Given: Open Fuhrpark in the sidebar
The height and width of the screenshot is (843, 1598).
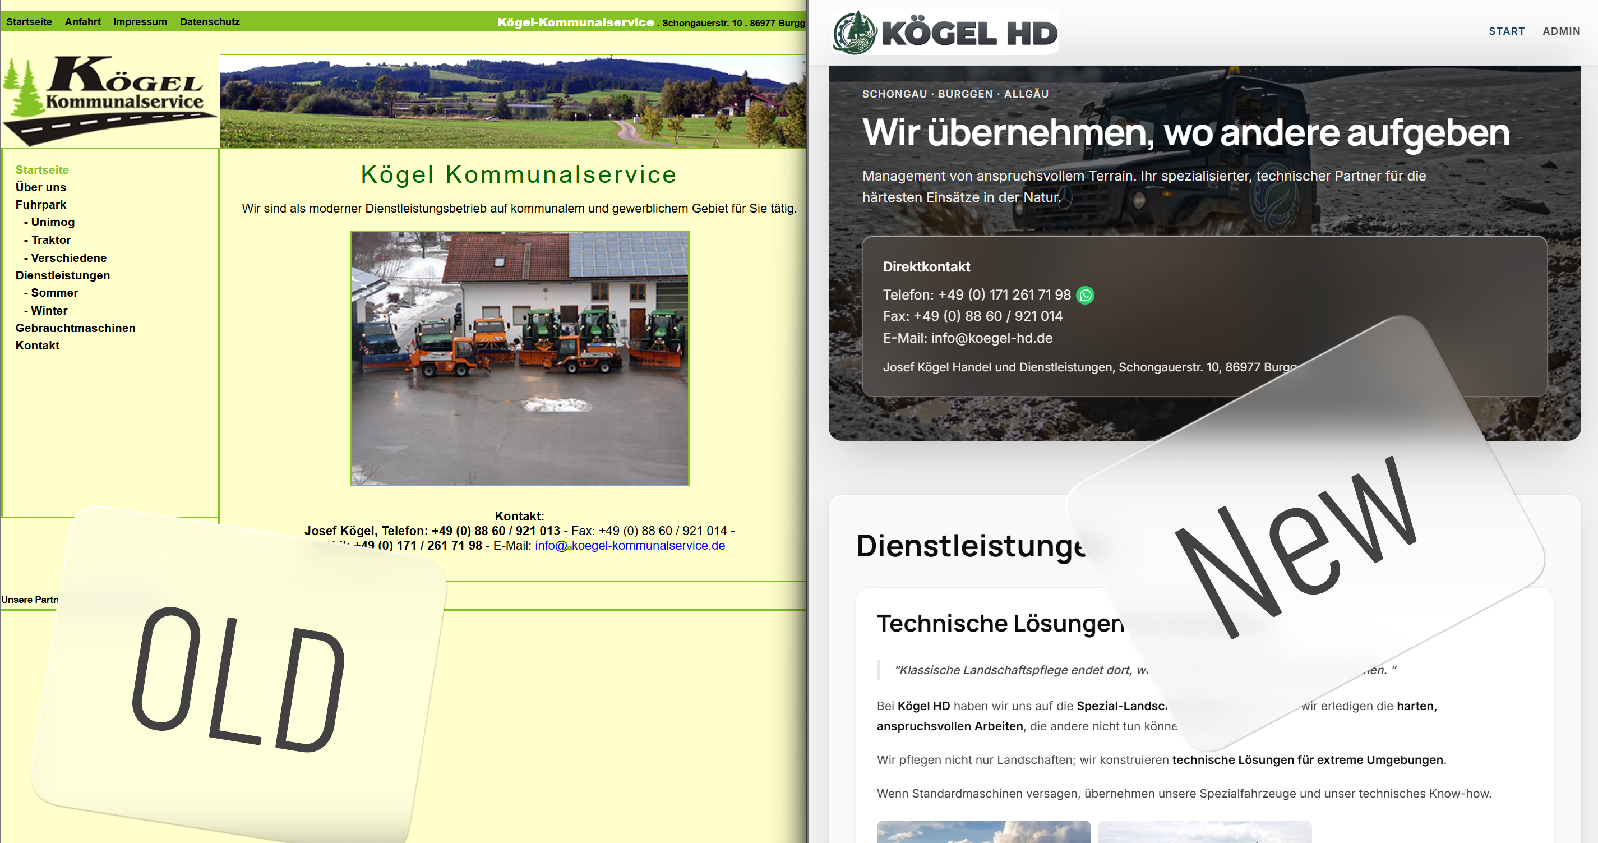Looking at the screenshot, I should click(x=41, y=205).
